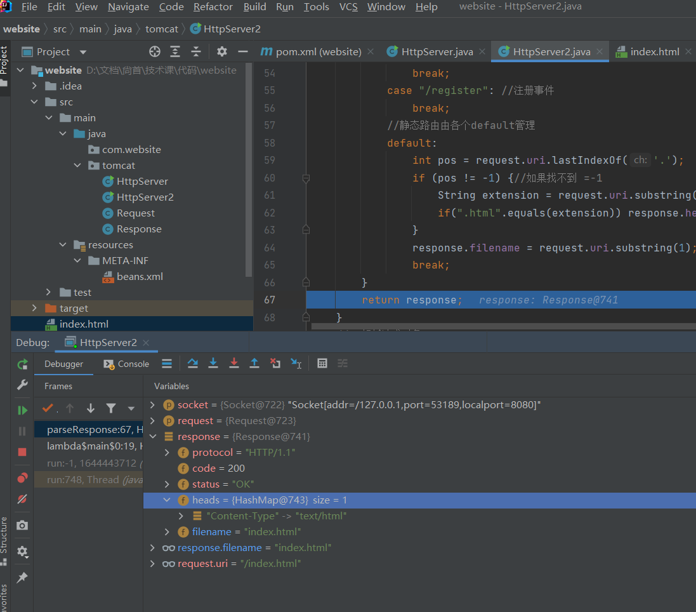Expand the target folder in Project tree

35,308
